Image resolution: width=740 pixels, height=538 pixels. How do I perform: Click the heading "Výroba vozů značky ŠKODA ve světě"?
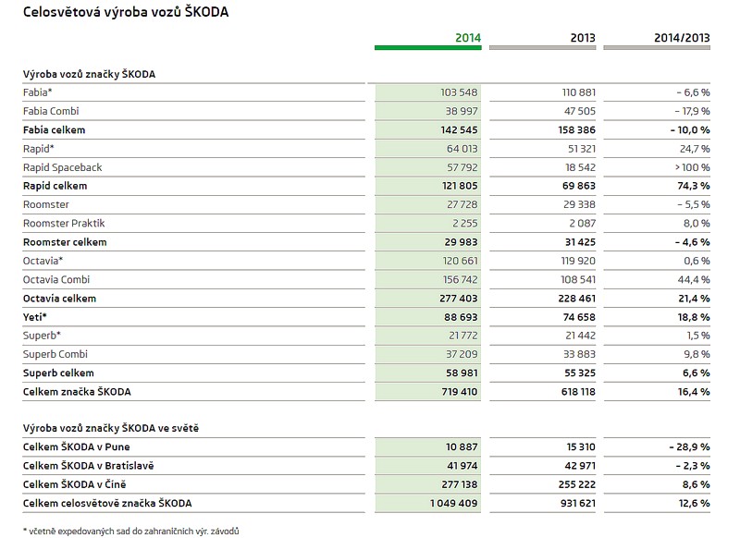click(111, 428)
